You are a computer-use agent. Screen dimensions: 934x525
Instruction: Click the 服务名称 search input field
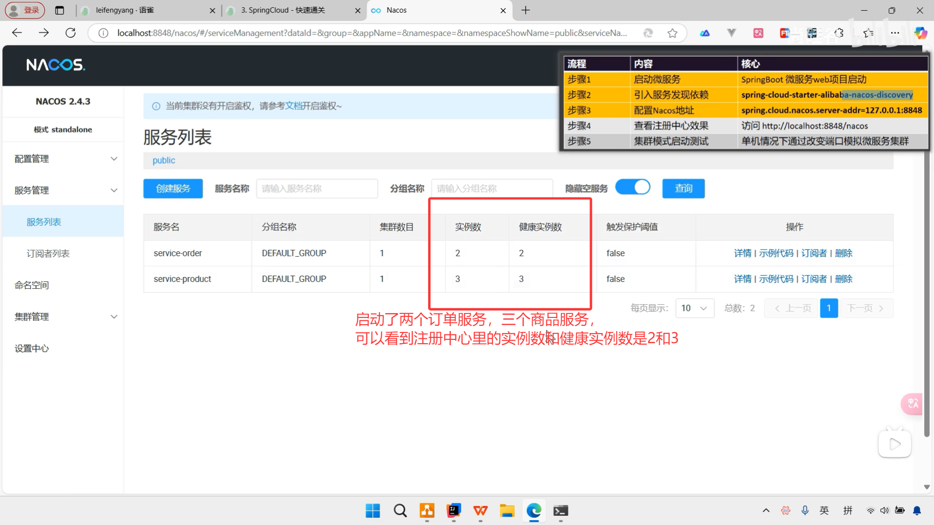(x=317, y=189)
